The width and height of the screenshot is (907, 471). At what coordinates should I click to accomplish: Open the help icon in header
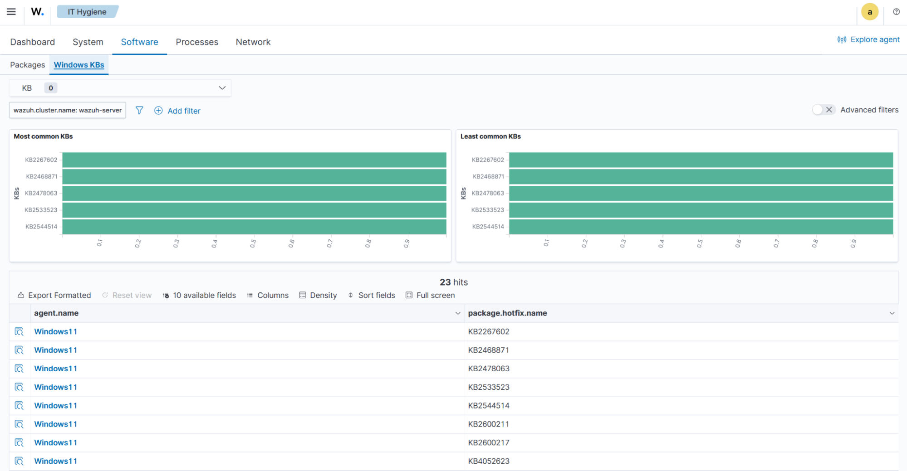click(896, 12)
